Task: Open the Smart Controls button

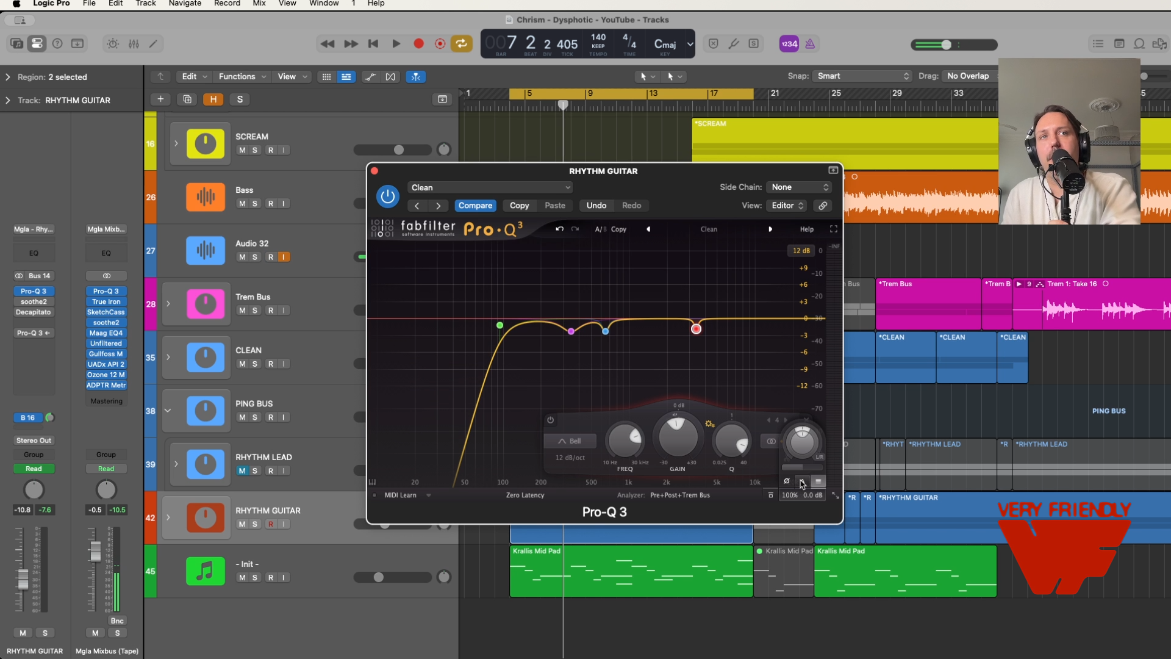Action: (x=113, y=44)
